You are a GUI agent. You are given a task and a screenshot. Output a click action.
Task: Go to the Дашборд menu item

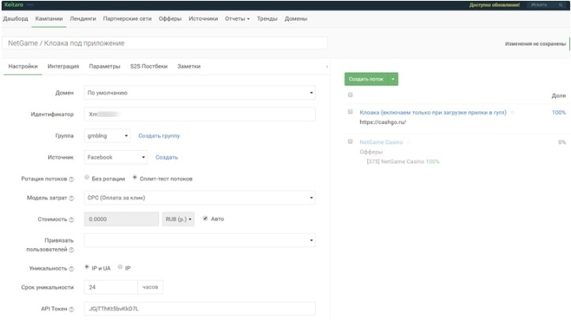(x=16, y=19)
